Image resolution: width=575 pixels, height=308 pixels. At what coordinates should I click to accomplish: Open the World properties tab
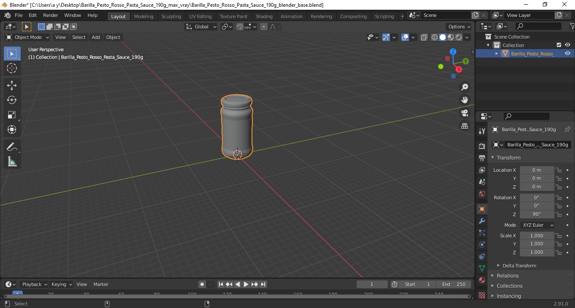(482, 194)
